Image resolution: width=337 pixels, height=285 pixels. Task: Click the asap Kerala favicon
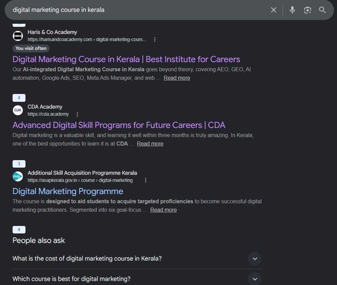(18, 176)
